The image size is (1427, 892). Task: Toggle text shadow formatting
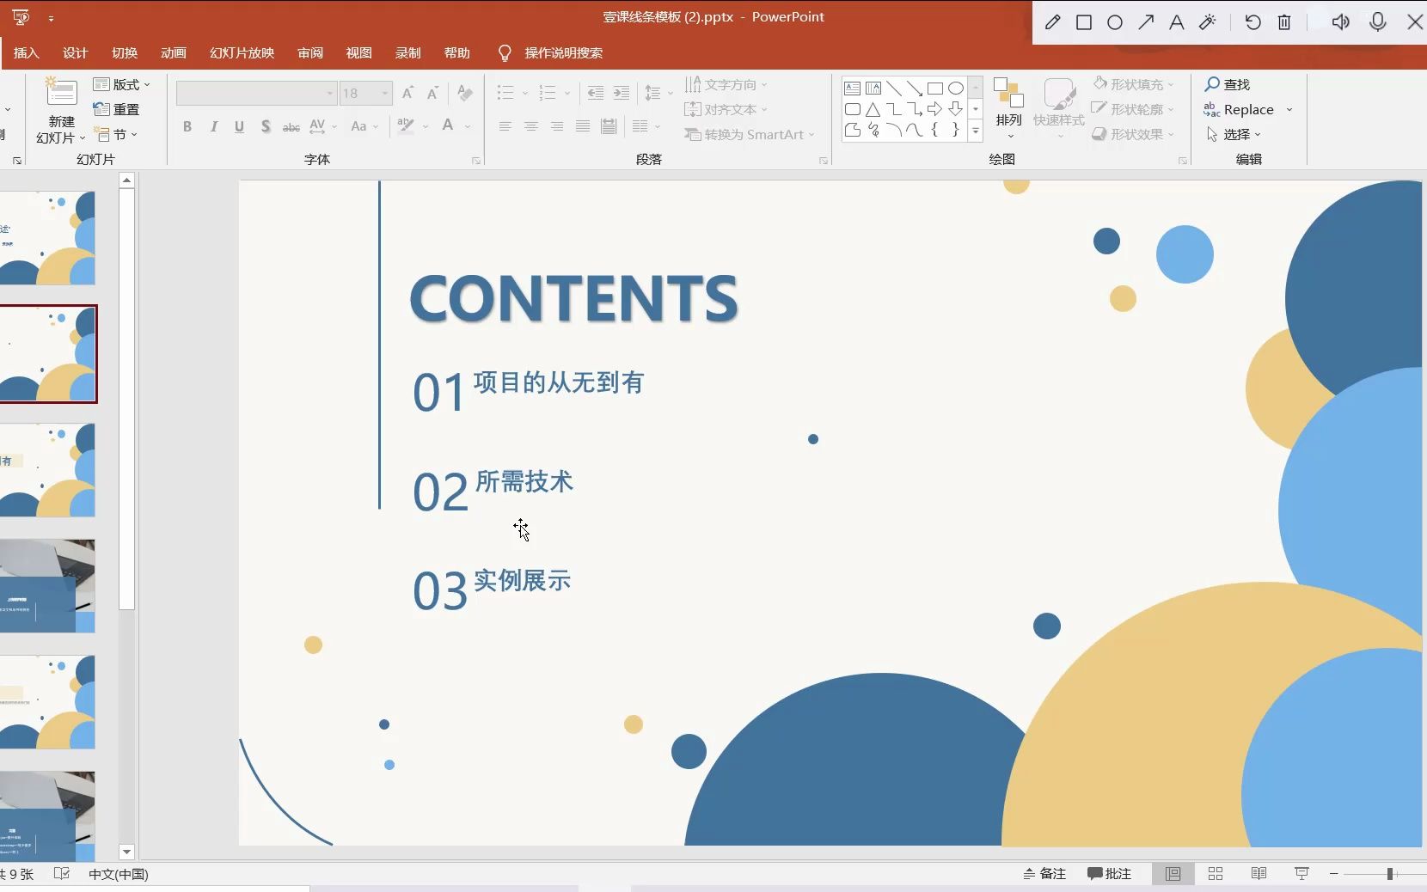(x=266, y=126)
